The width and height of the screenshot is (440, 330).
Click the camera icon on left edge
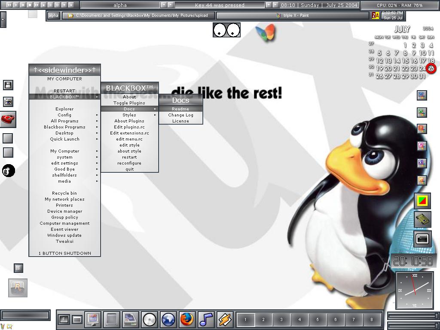click(x=8, y=102)
